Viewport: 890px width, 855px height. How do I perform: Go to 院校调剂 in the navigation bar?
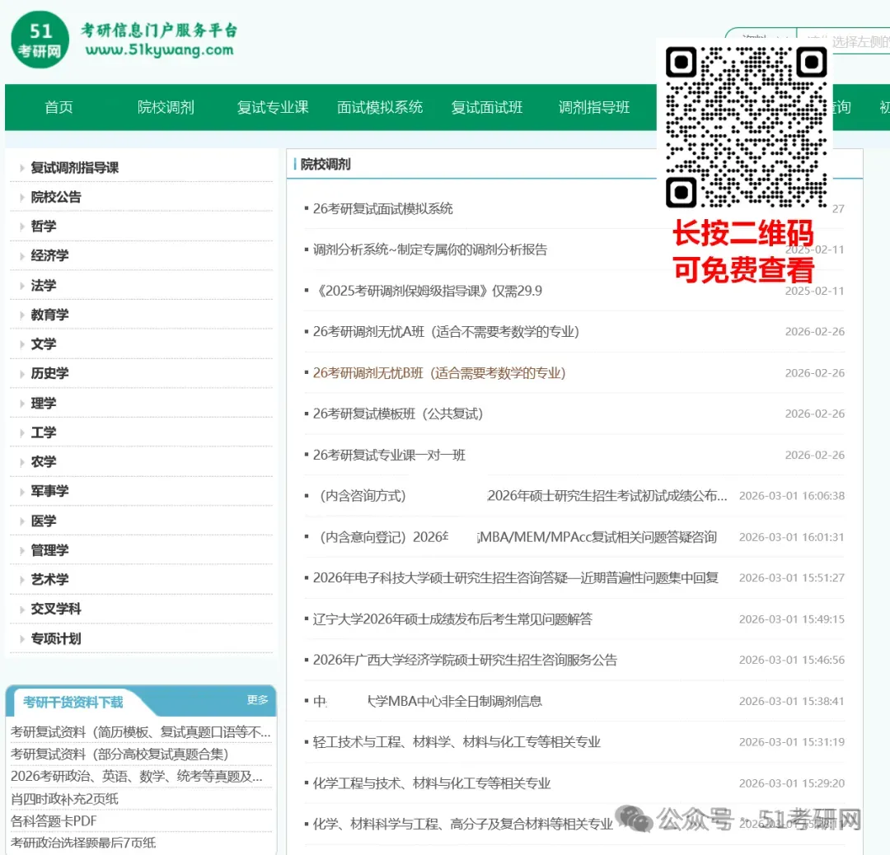coord(166,107)
